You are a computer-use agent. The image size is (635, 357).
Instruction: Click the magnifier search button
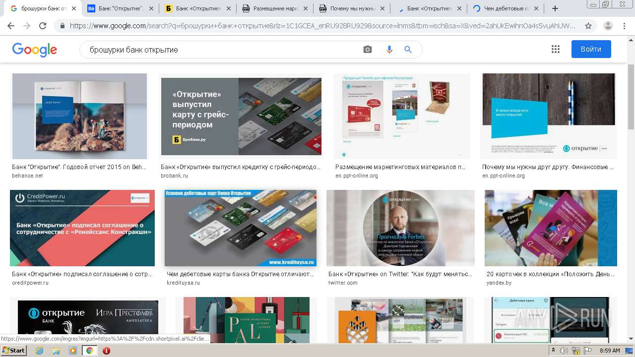[x=408, y=50]
